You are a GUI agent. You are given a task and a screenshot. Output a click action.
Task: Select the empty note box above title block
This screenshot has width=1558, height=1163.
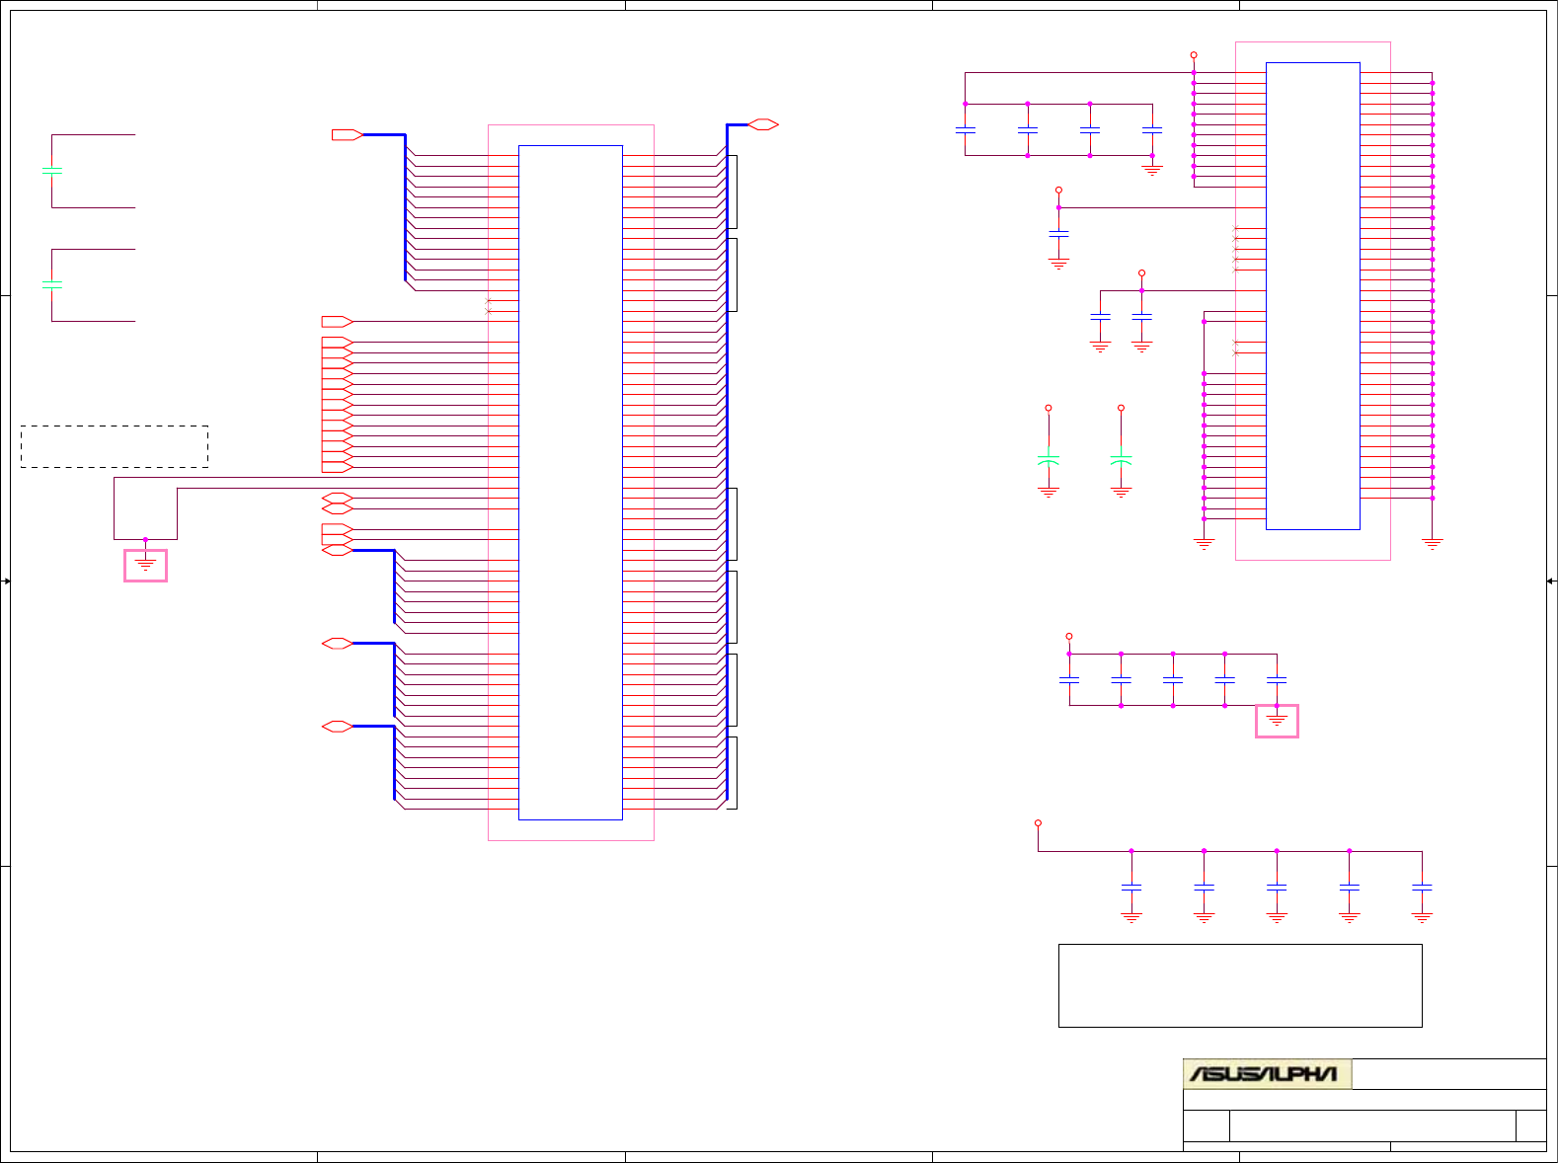pos(1240,985)
